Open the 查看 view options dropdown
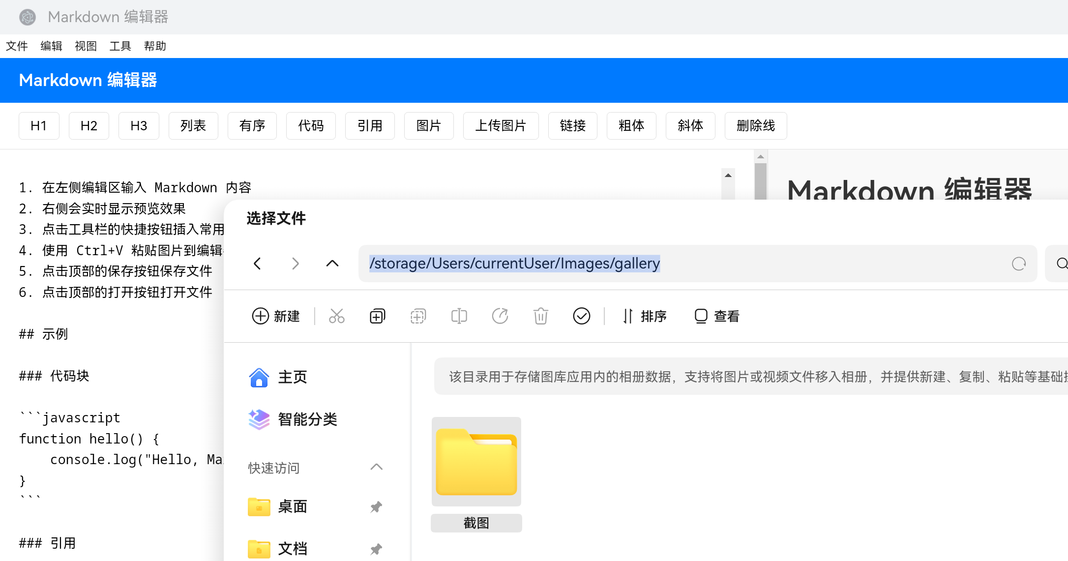1068x561 pixels. pos(716,316)
